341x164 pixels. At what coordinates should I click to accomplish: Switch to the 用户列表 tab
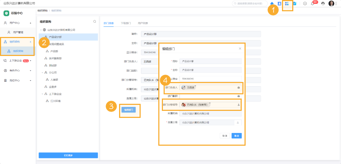pos(143,23)
